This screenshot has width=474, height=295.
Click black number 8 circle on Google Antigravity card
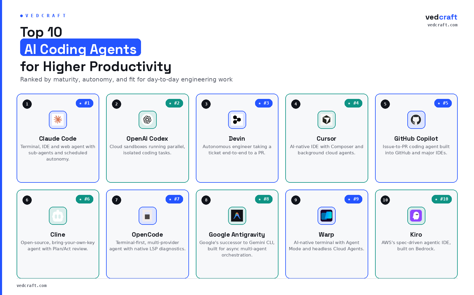click(206, 200)
